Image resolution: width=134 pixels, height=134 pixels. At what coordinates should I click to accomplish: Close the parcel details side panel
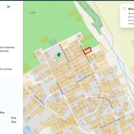pos(9,7)
